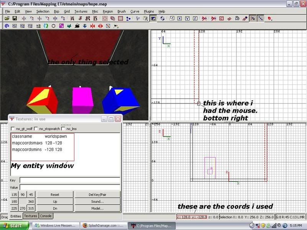The image size is (307, 230).
Task: Open the Windows Start menu
Action: pos(12,226)
